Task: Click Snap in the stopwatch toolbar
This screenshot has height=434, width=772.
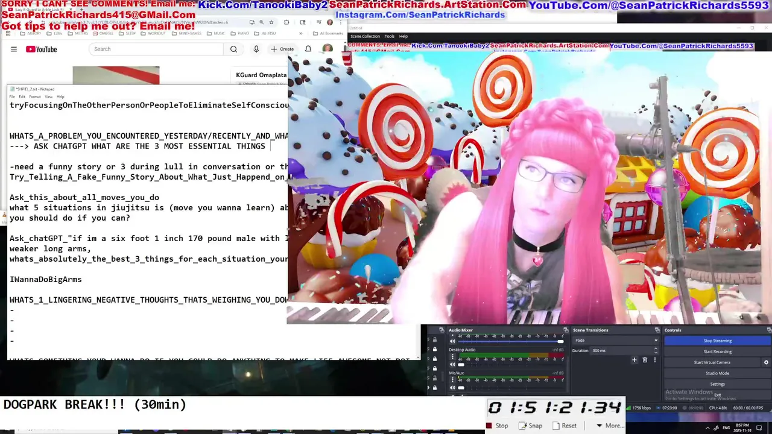Action: click(x=531, y=426)
